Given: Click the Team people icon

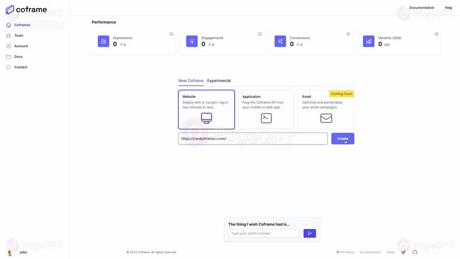Looking at the screenshot, I should point(9,36).
